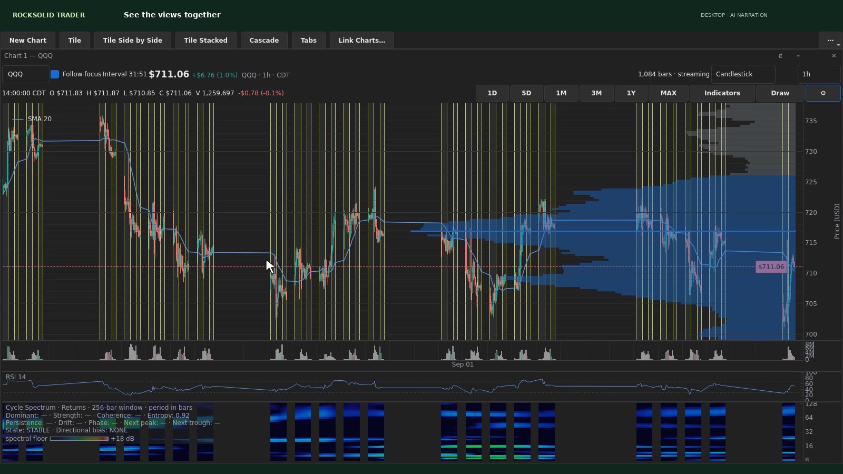Image resolution: width=843 pixels, height=474 pixels.
Task: Set range to MAX
Action: [669, 93]
